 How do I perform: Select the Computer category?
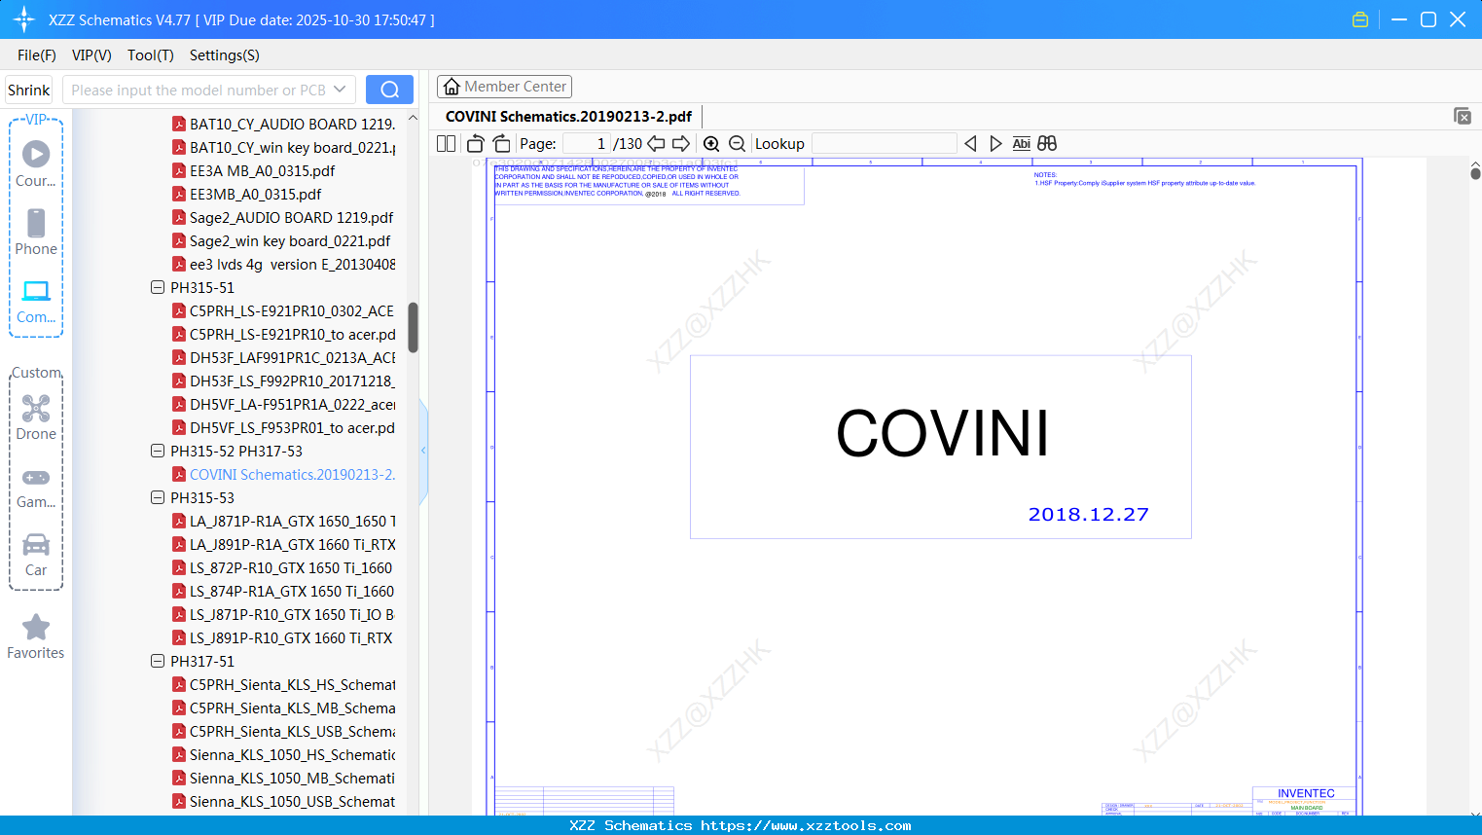click(x=36, y=301)
